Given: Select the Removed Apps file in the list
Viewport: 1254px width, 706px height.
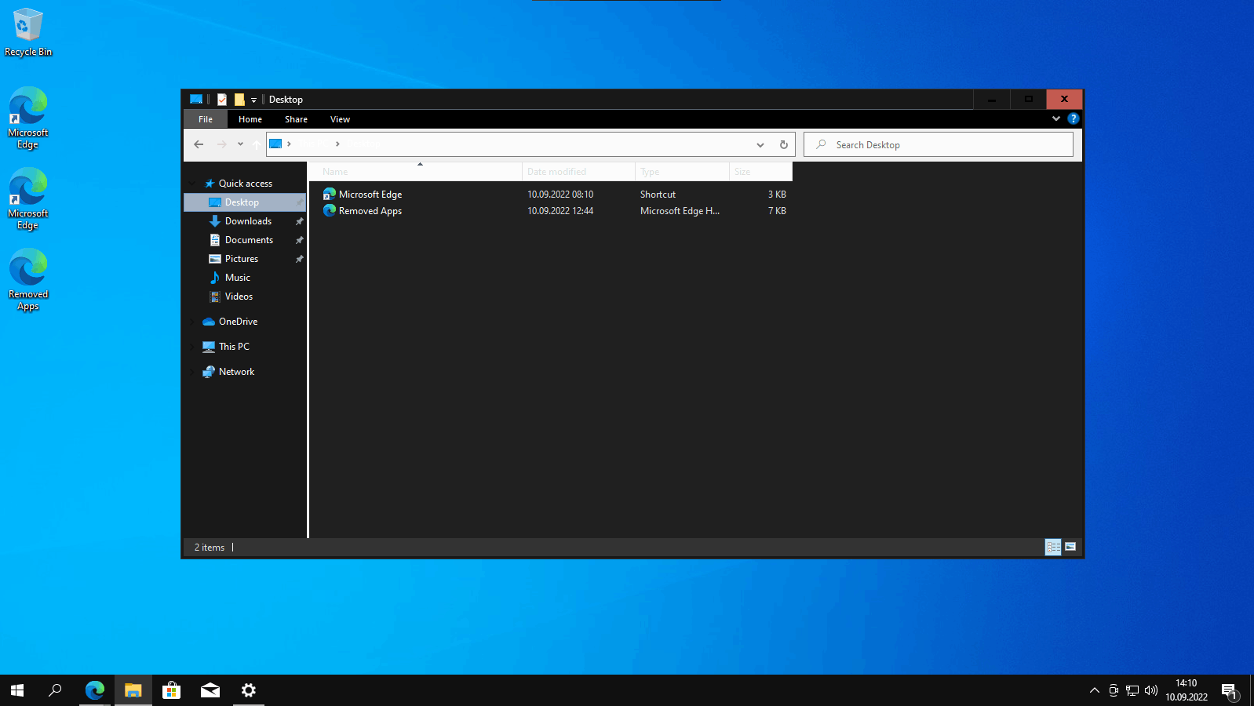Looking at the screenshot, I should click(370, 211).
